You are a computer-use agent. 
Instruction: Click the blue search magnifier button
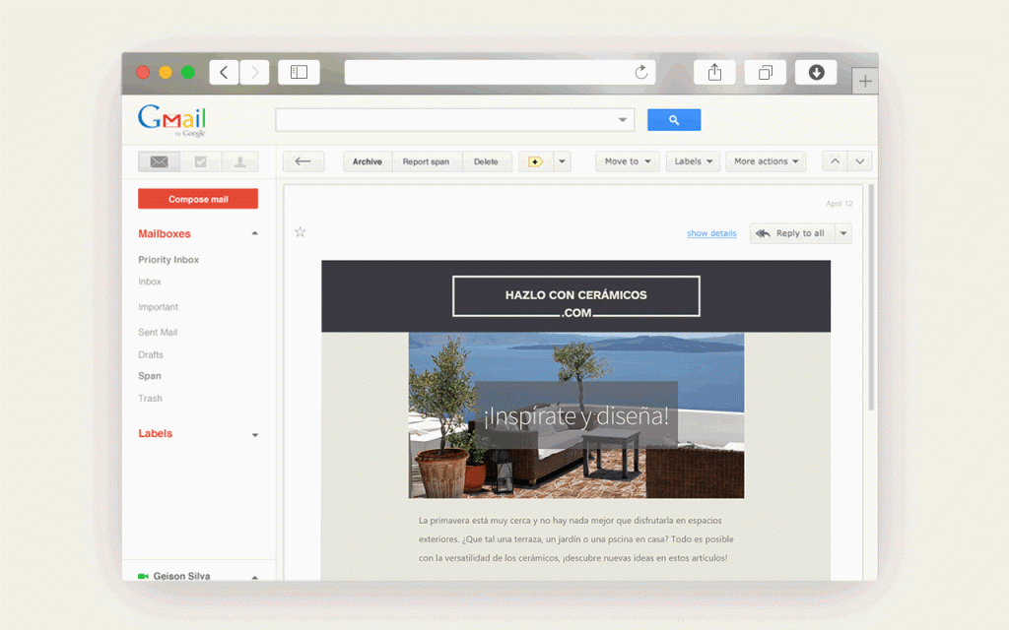[674, 120]
